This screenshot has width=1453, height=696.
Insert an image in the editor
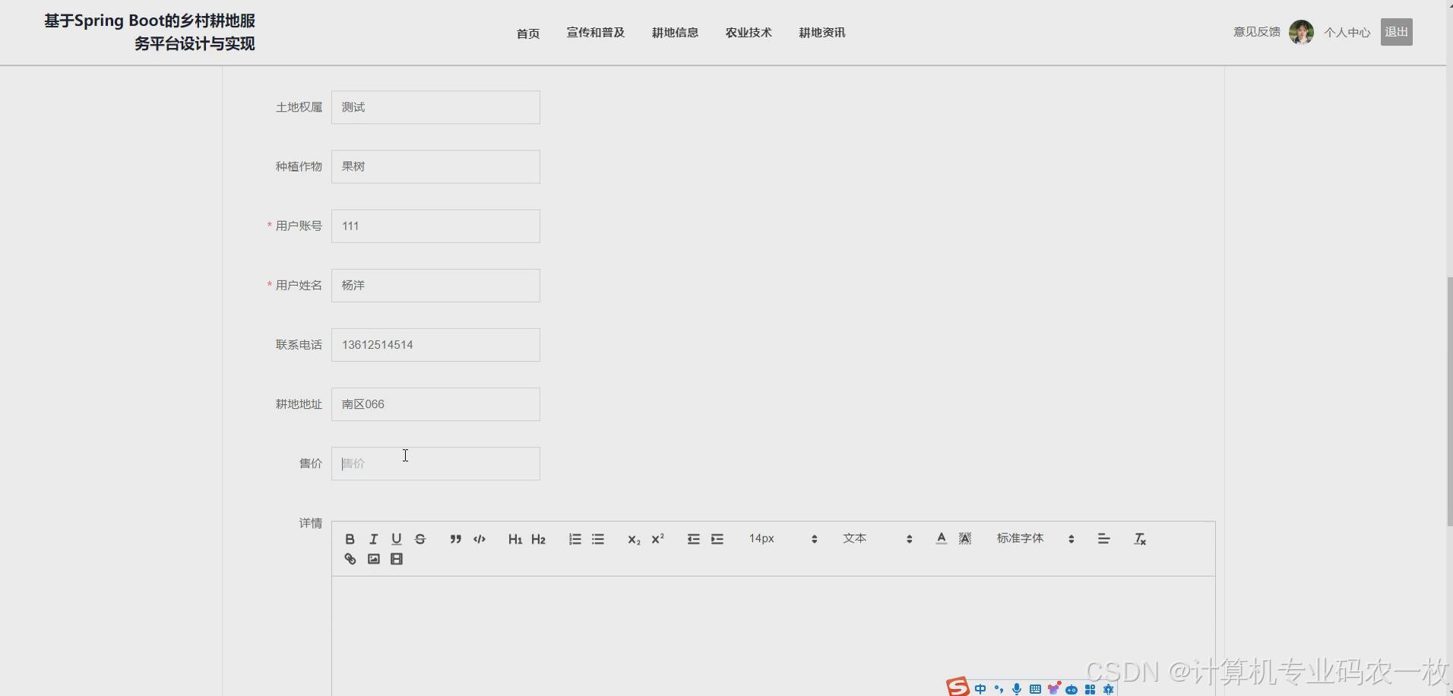click(x=373, y=559)
